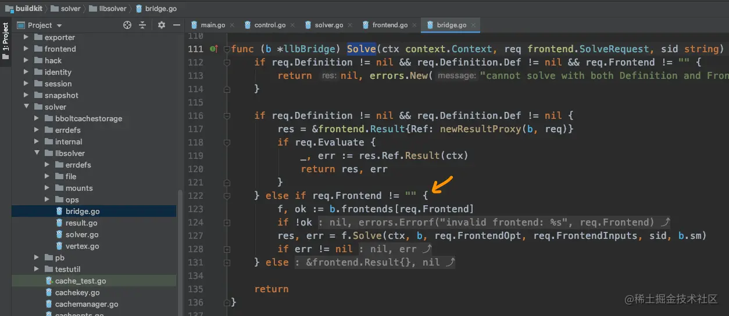Open vertex.go in the project tree
Image resolution: width=729 pixels, height=316 pixels.
coord(94,246)
